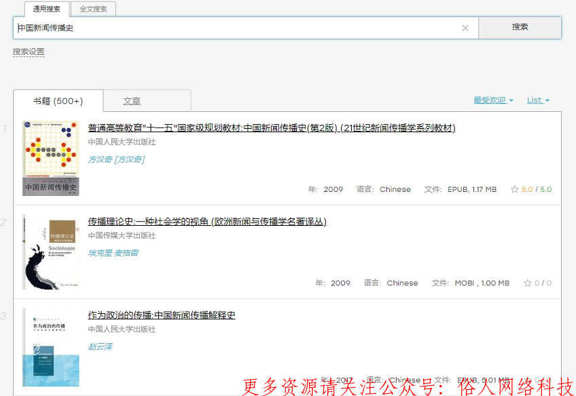The height and width of the screenshot is (396, 576).
Task: Open the 中国新闻传播史(第2版) book title link
Action: coord(272,127)
